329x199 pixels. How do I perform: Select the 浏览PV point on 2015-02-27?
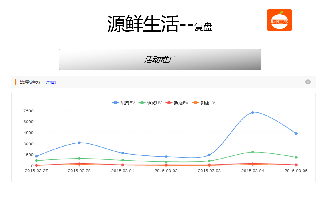pyautogui.click(x=36, y=156)
